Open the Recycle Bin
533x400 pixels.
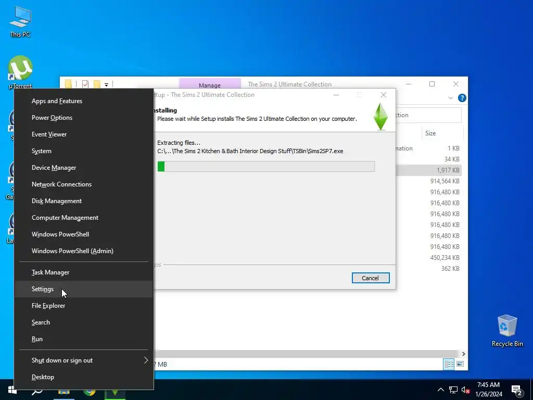tap(507, 331)
